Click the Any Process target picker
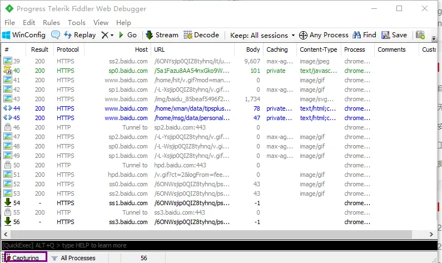The height and width of the screenshot is (263, 442). [324, 35]
